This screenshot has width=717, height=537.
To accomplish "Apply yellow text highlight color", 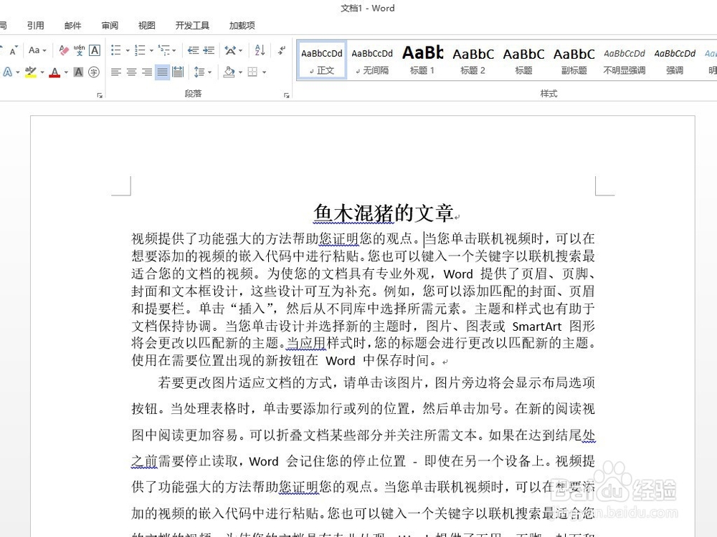I will pos(31,72).
